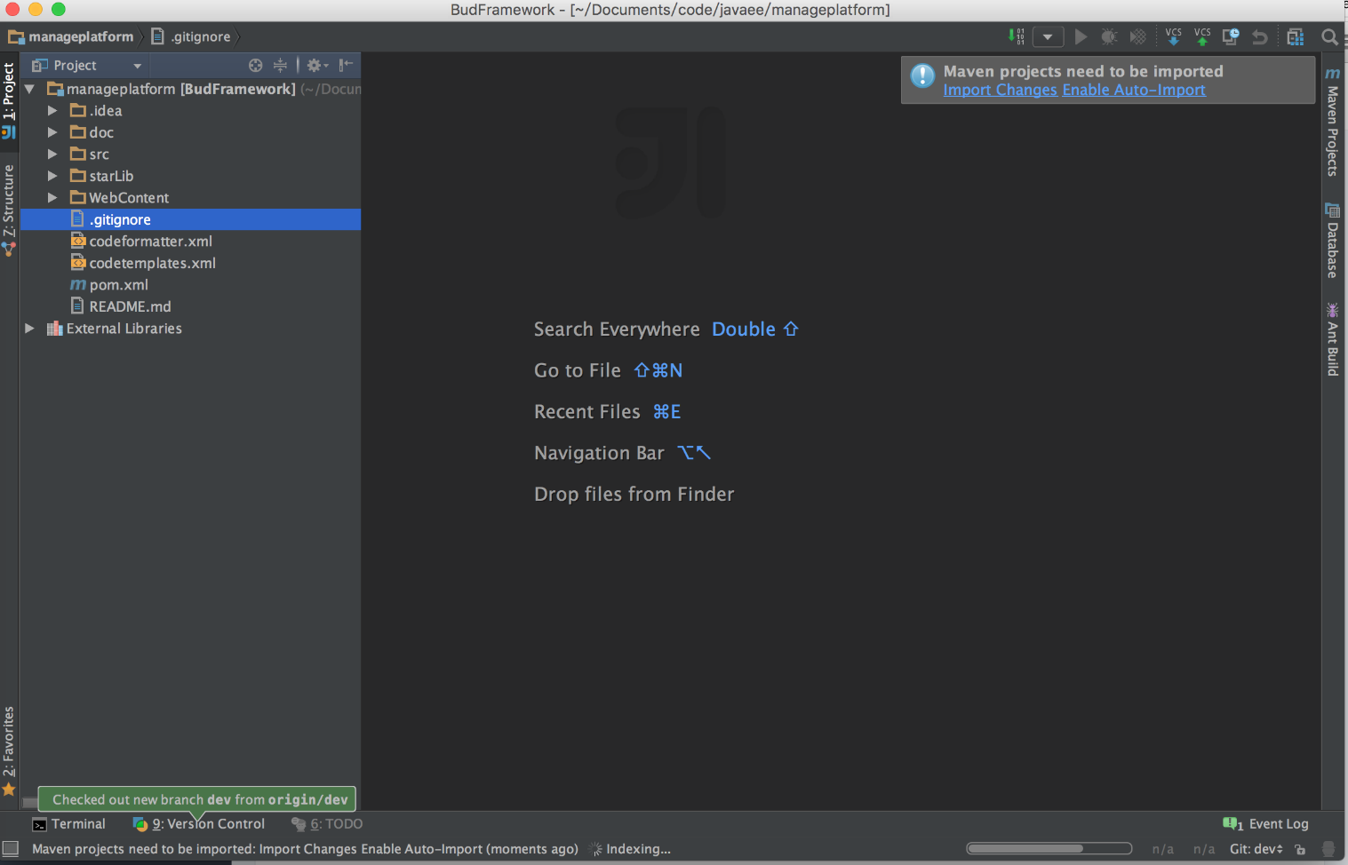Screen dimensions: 1348x865
Task: Open the Maven Projects side tab
Action: coord(1332,121)
